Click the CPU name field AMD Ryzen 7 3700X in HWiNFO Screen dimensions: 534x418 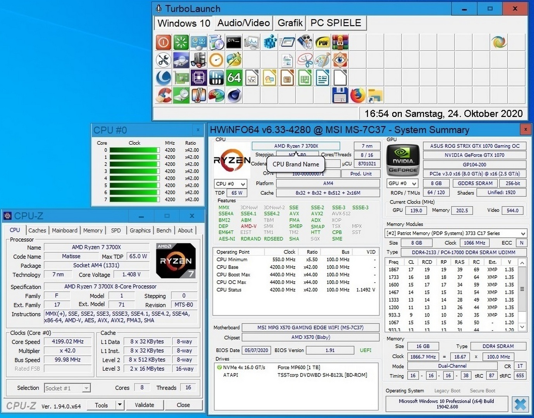296,146
